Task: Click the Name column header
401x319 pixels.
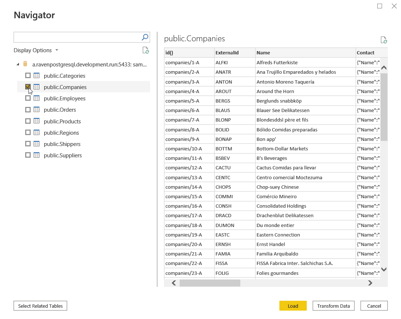Action: [x=305, y=53]
